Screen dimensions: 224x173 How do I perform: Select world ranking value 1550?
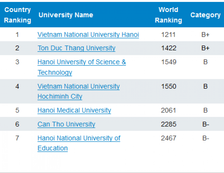coord(168,86)
